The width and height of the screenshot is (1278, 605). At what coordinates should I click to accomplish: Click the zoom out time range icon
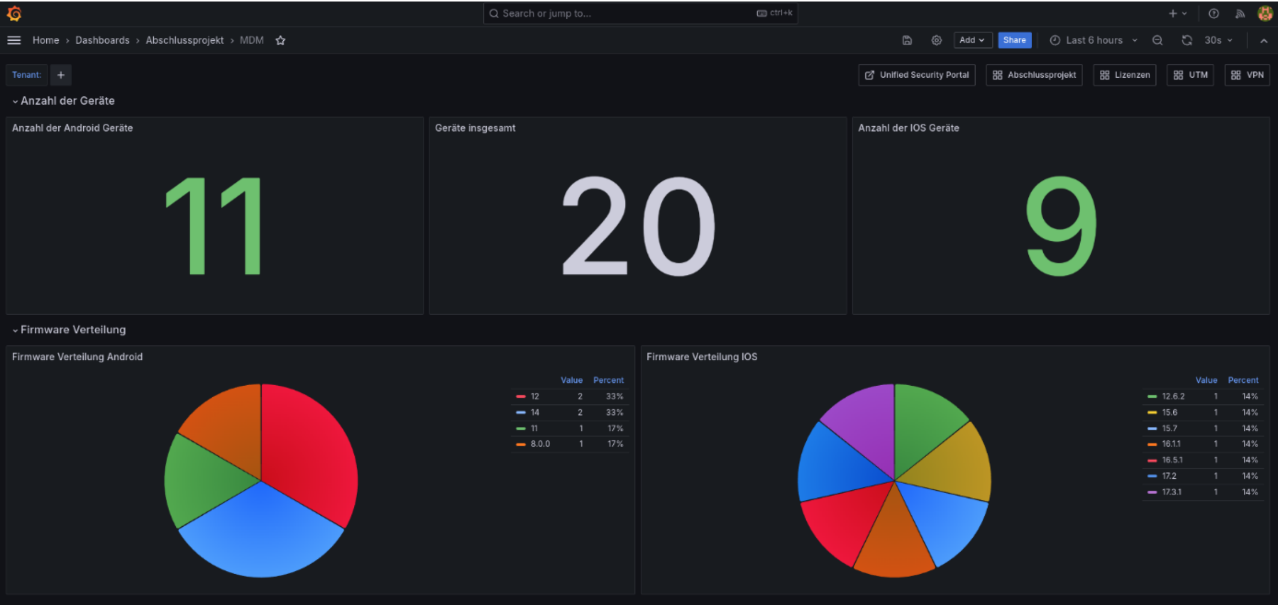1157,40
